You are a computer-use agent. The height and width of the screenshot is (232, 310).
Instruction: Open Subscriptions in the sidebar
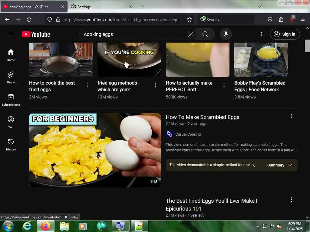(x=11, y=100)
